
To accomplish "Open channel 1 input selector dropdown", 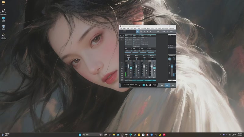I will click(128, 55).
